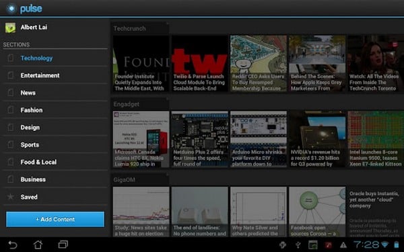Tap the Wi-Fi signal icon
The height and width of the screenshot is (252, 404).
coord(384,245)
